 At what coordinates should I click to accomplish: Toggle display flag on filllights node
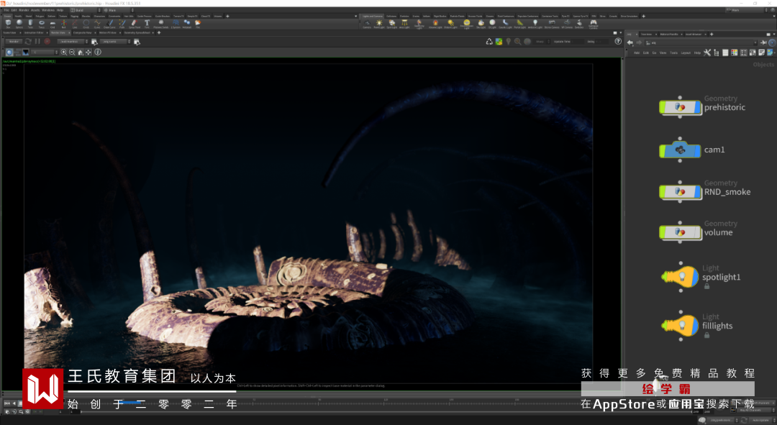click(695, 326)
